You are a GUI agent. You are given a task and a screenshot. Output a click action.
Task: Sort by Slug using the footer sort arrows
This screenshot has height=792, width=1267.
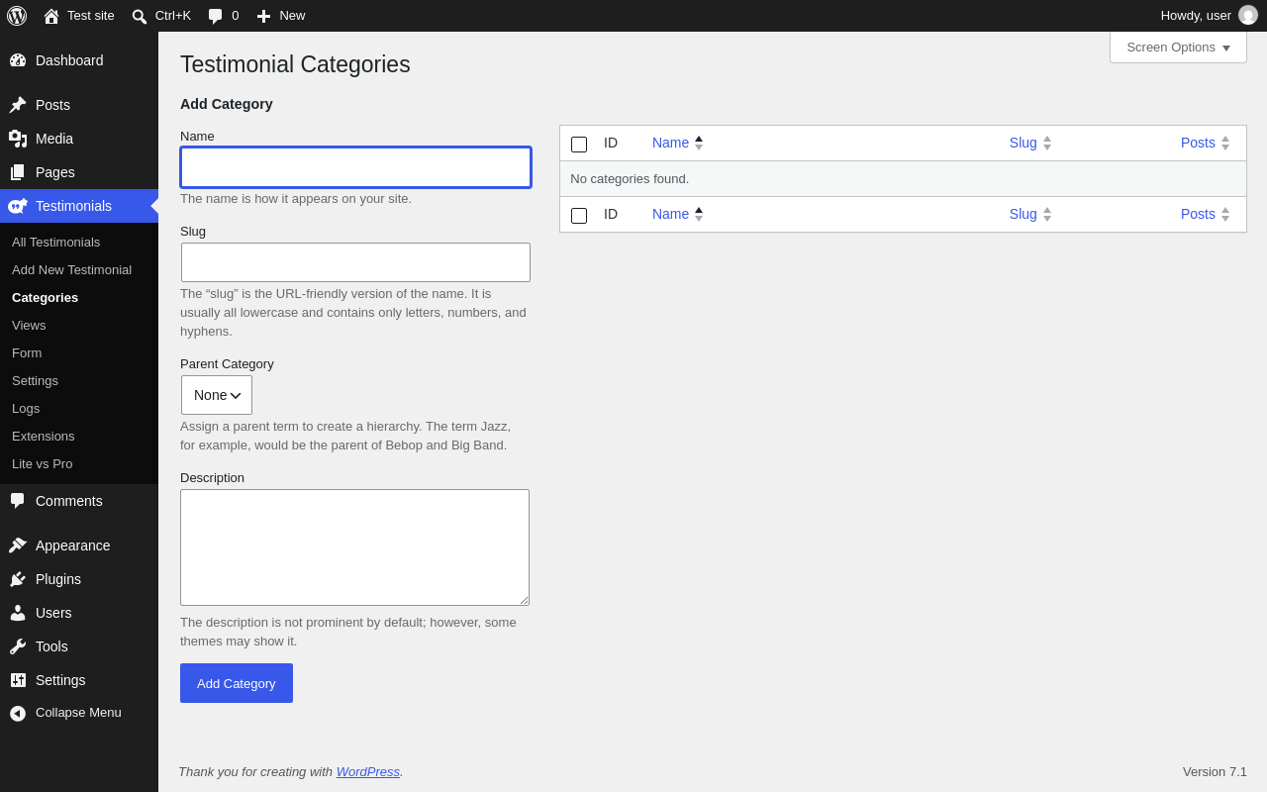click(x=1047, y=214)
